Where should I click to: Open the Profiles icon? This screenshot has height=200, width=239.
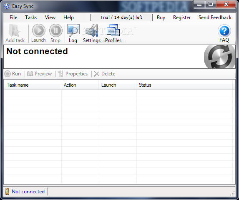[x=113, y=33]
